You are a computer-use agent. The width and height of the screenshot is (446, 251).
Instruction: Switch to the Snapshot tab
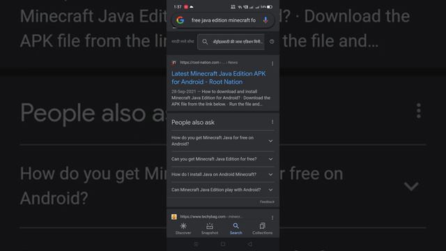[x=210, y=229]
